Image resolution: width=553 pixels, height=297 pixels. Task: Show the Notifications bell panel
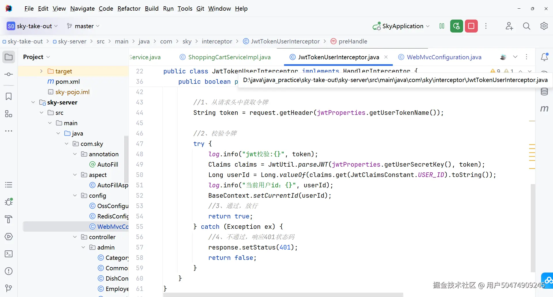coord(544,57)
